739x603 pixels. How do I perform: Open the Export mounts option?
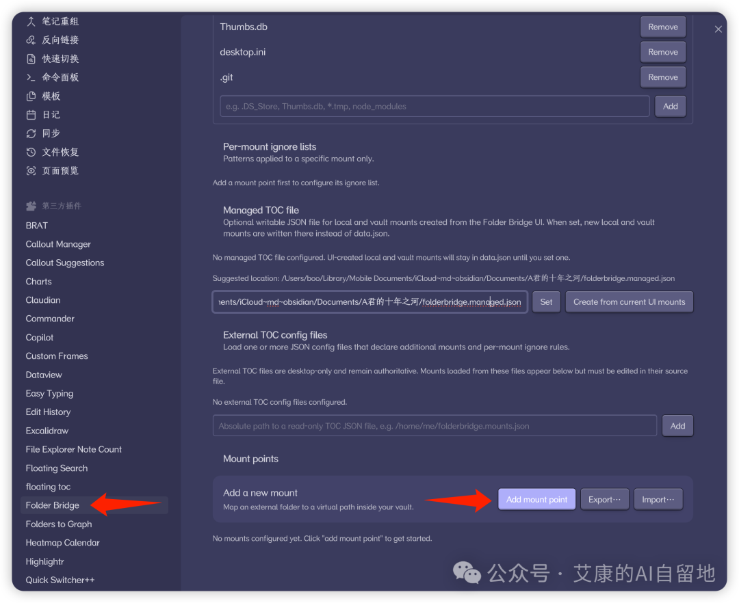click(605, 500)
